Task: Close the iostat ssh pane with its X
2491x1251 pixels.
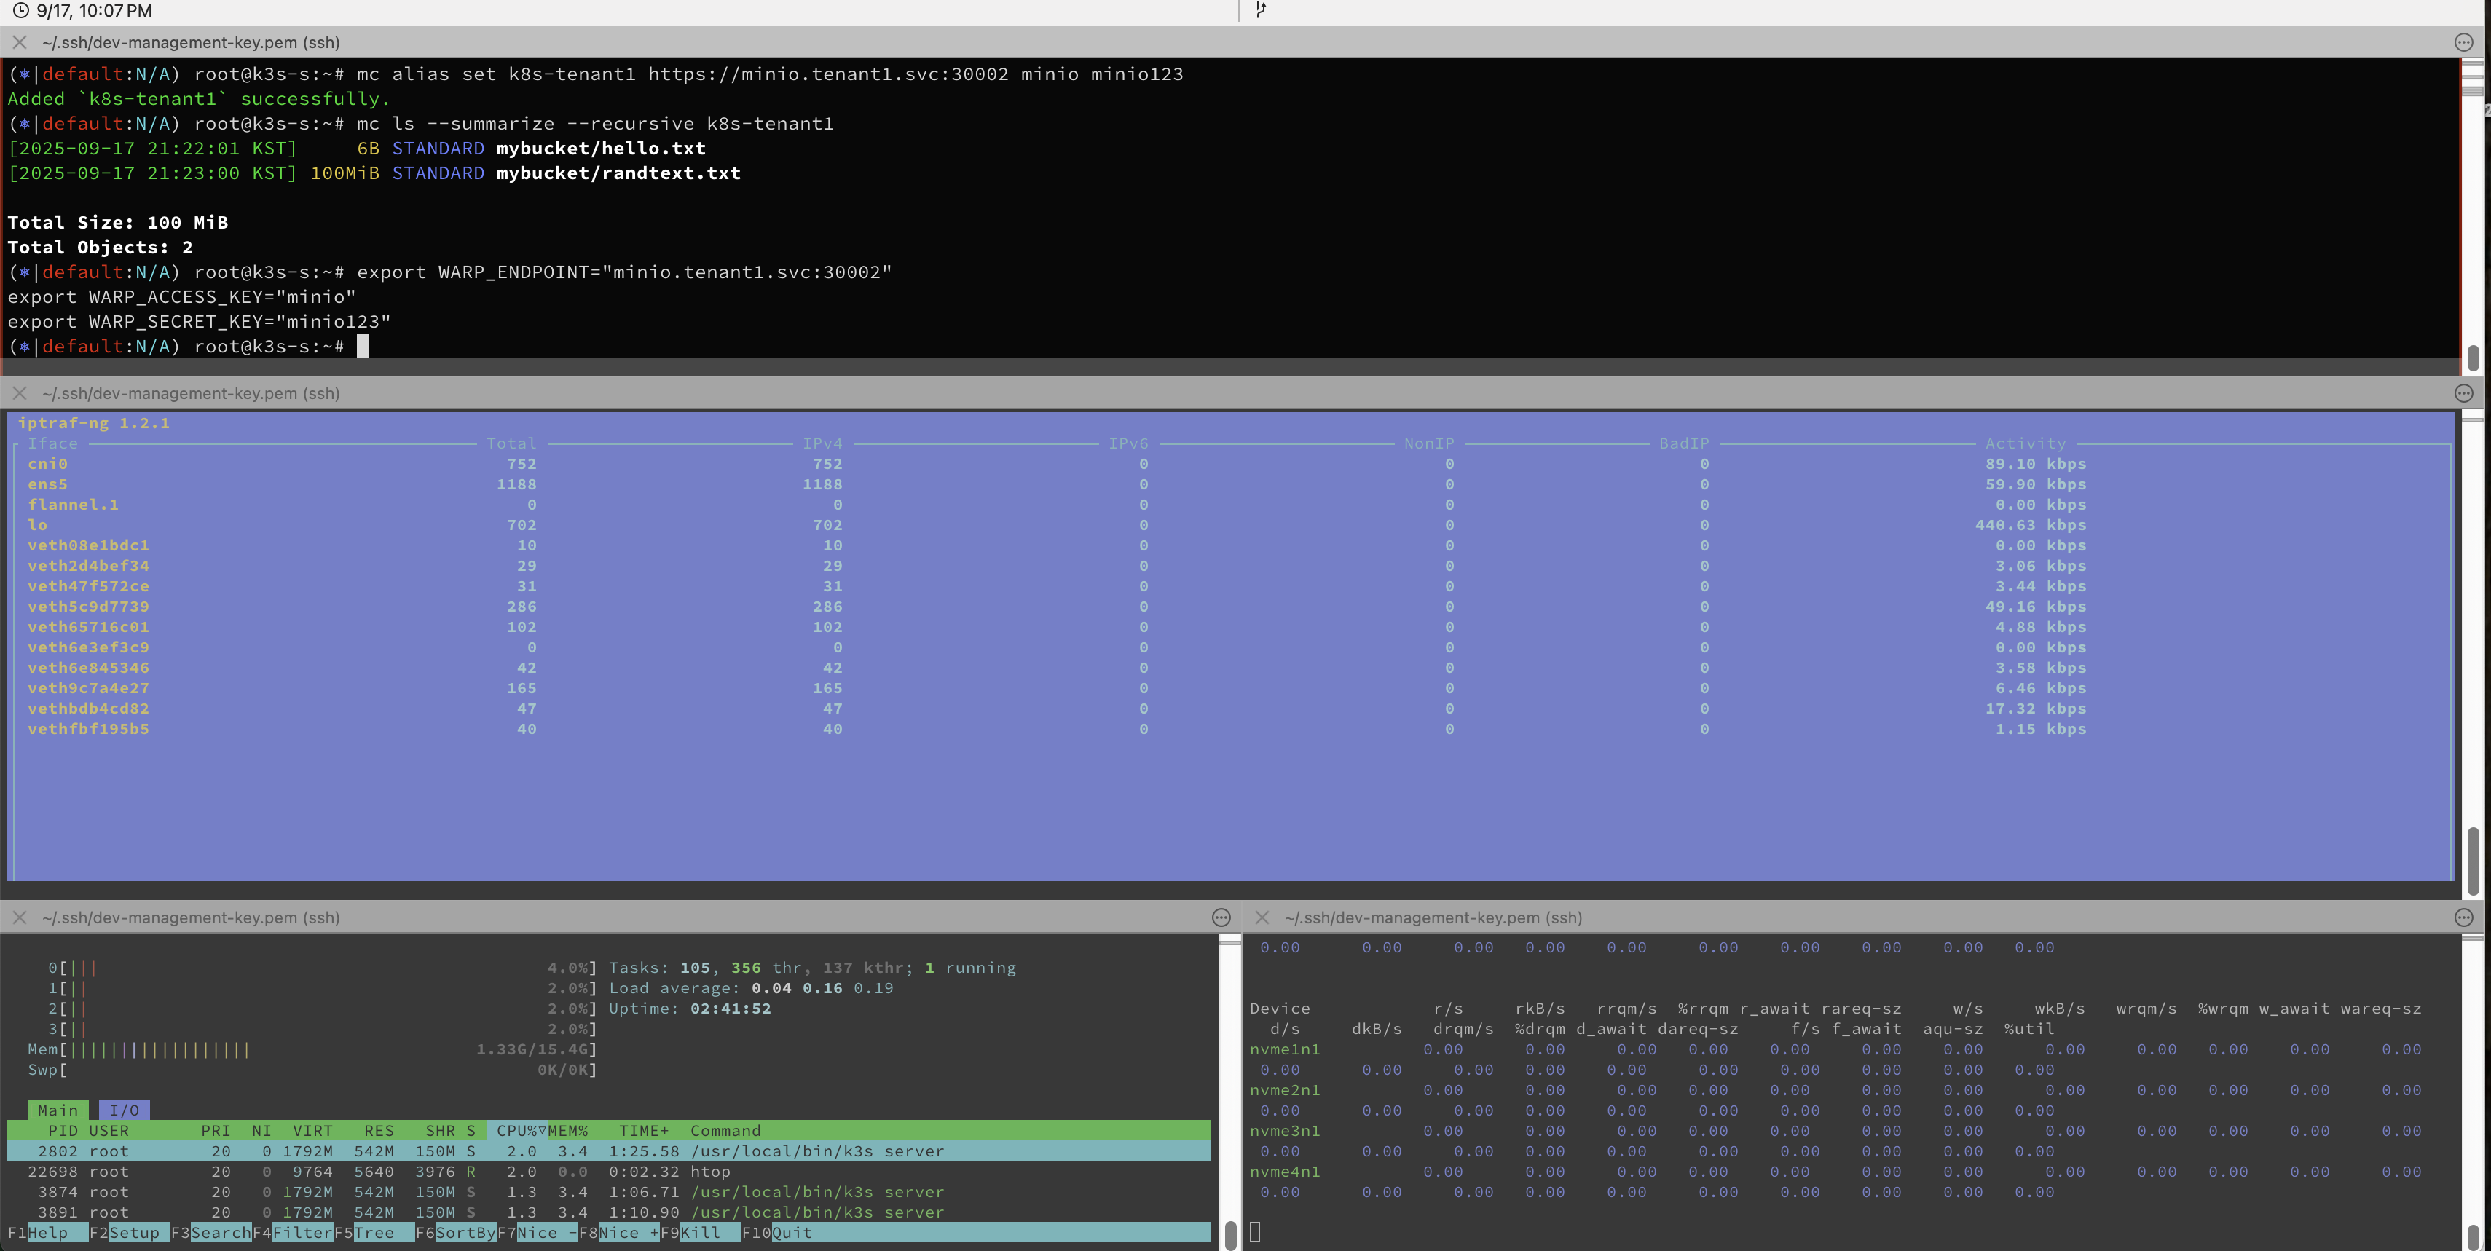Action: tap(1262, 917)
